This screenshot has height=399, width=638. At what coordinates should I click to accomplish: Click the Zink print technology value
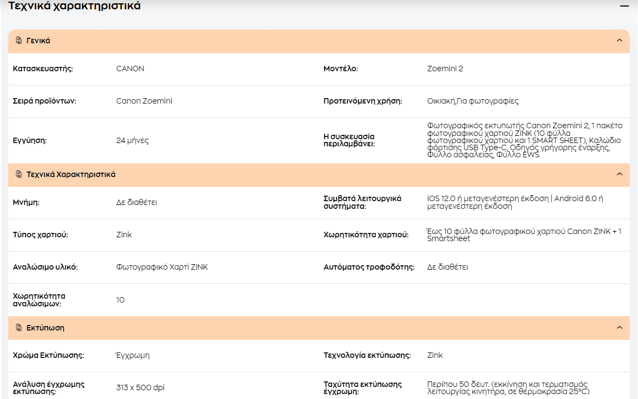pos(434,355)
